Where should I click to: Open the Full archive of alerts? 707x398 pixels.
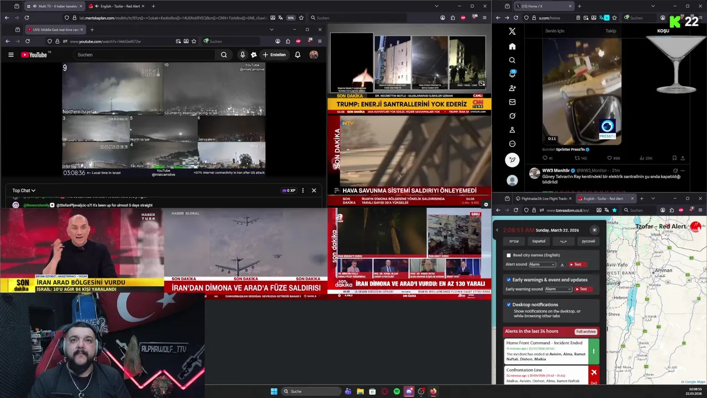(585, 332)
